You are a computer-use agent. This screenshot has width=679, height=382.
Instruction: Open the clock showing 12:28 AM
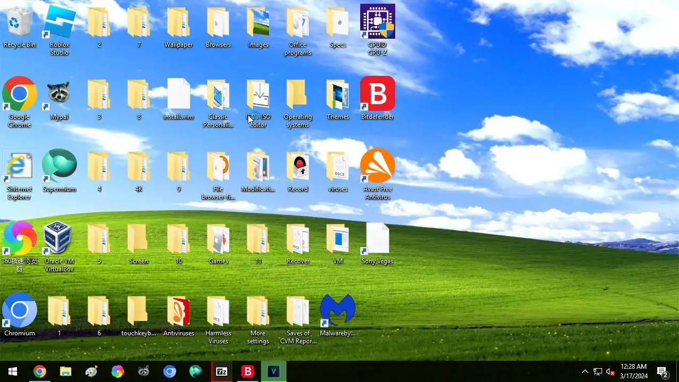634,371
